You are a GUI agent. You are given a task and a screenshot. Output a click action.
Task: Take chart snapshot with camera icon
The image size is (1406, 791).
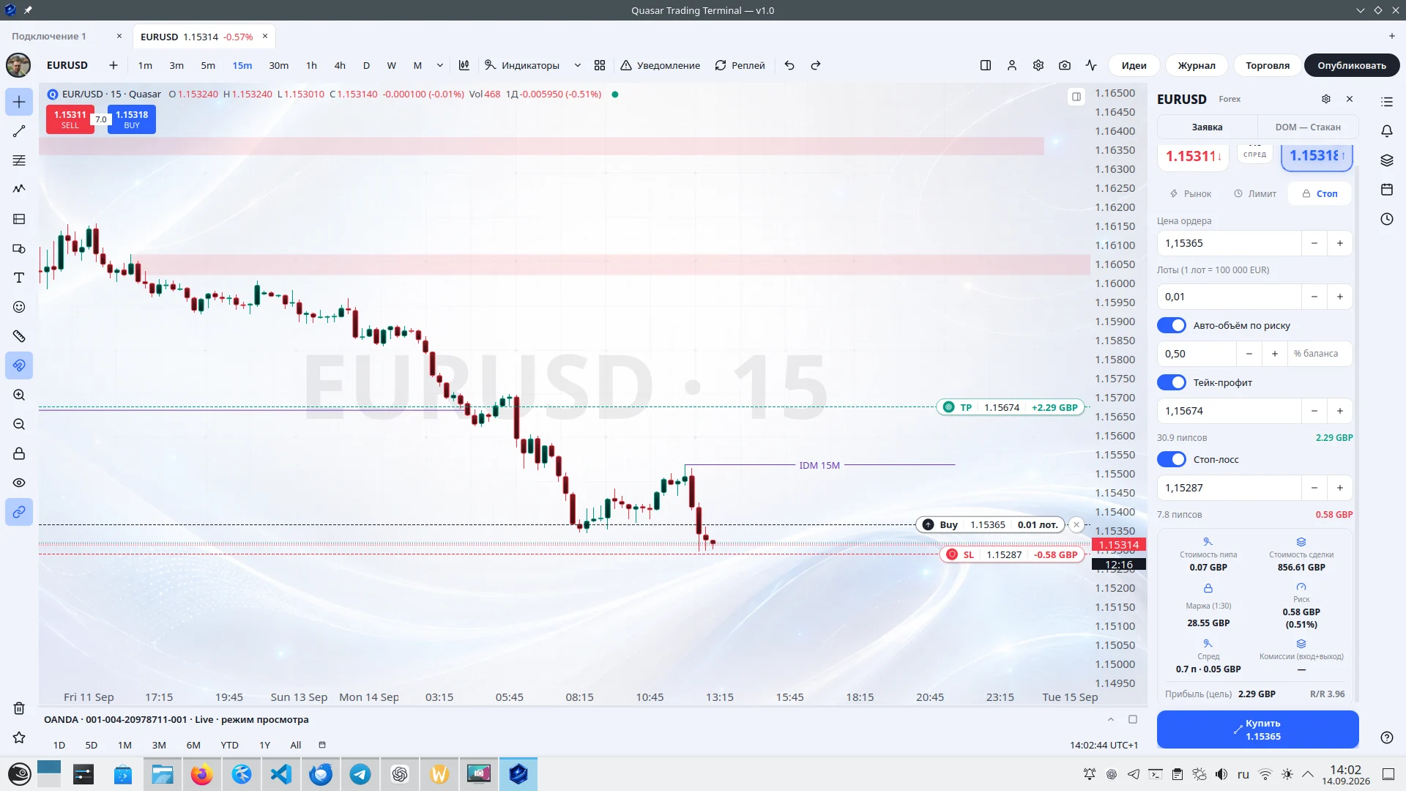pyautogui.click(x=1065, y=65)
